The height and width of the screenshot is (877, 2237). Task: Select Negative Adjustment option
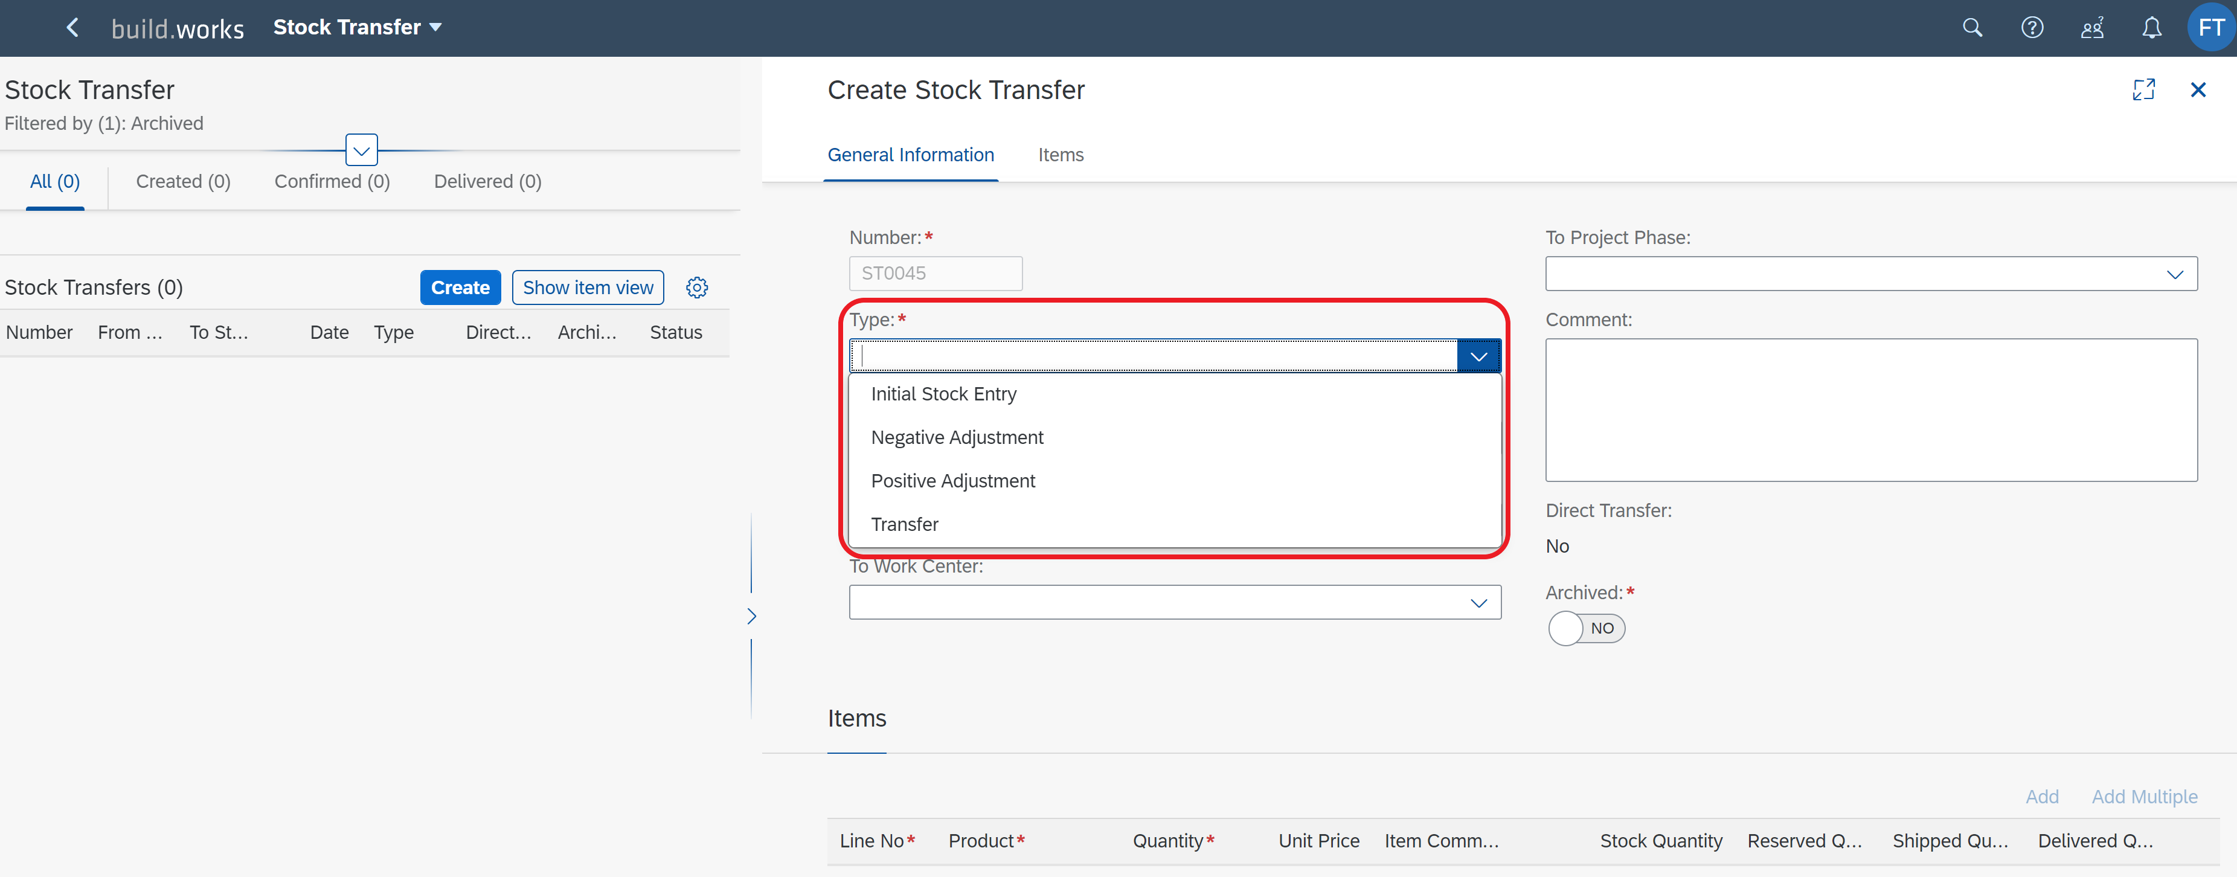pyautogui.click(x=1175, y=438)
